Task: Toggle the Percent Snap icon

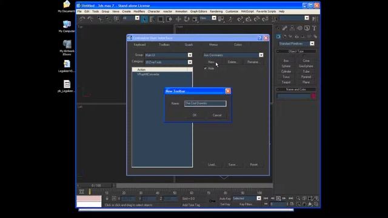Action: coord(257,19)
